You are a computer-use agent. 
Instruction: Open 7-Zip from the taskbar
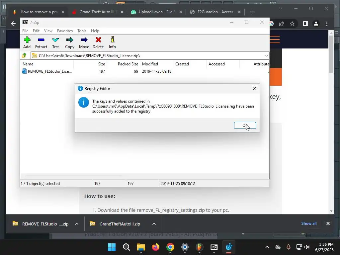point(214,247)
